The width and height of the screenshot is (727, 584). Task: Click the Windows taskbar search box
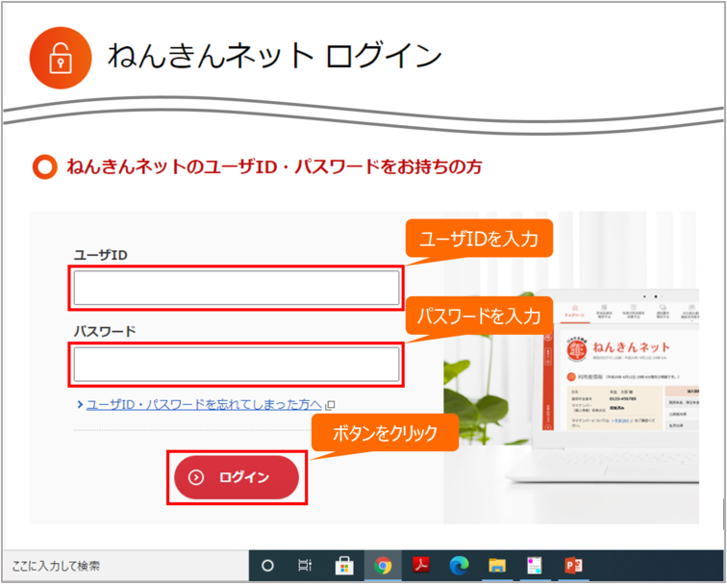pos(125,566)
